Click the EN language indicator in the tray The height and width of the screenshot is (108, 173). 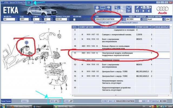[144, 106]
